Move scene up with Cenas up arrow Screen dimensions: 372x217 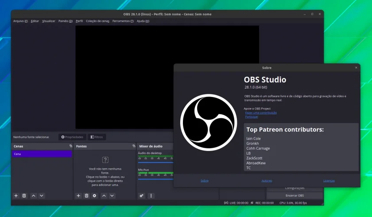pyautogui.click(x=34, y=196)
